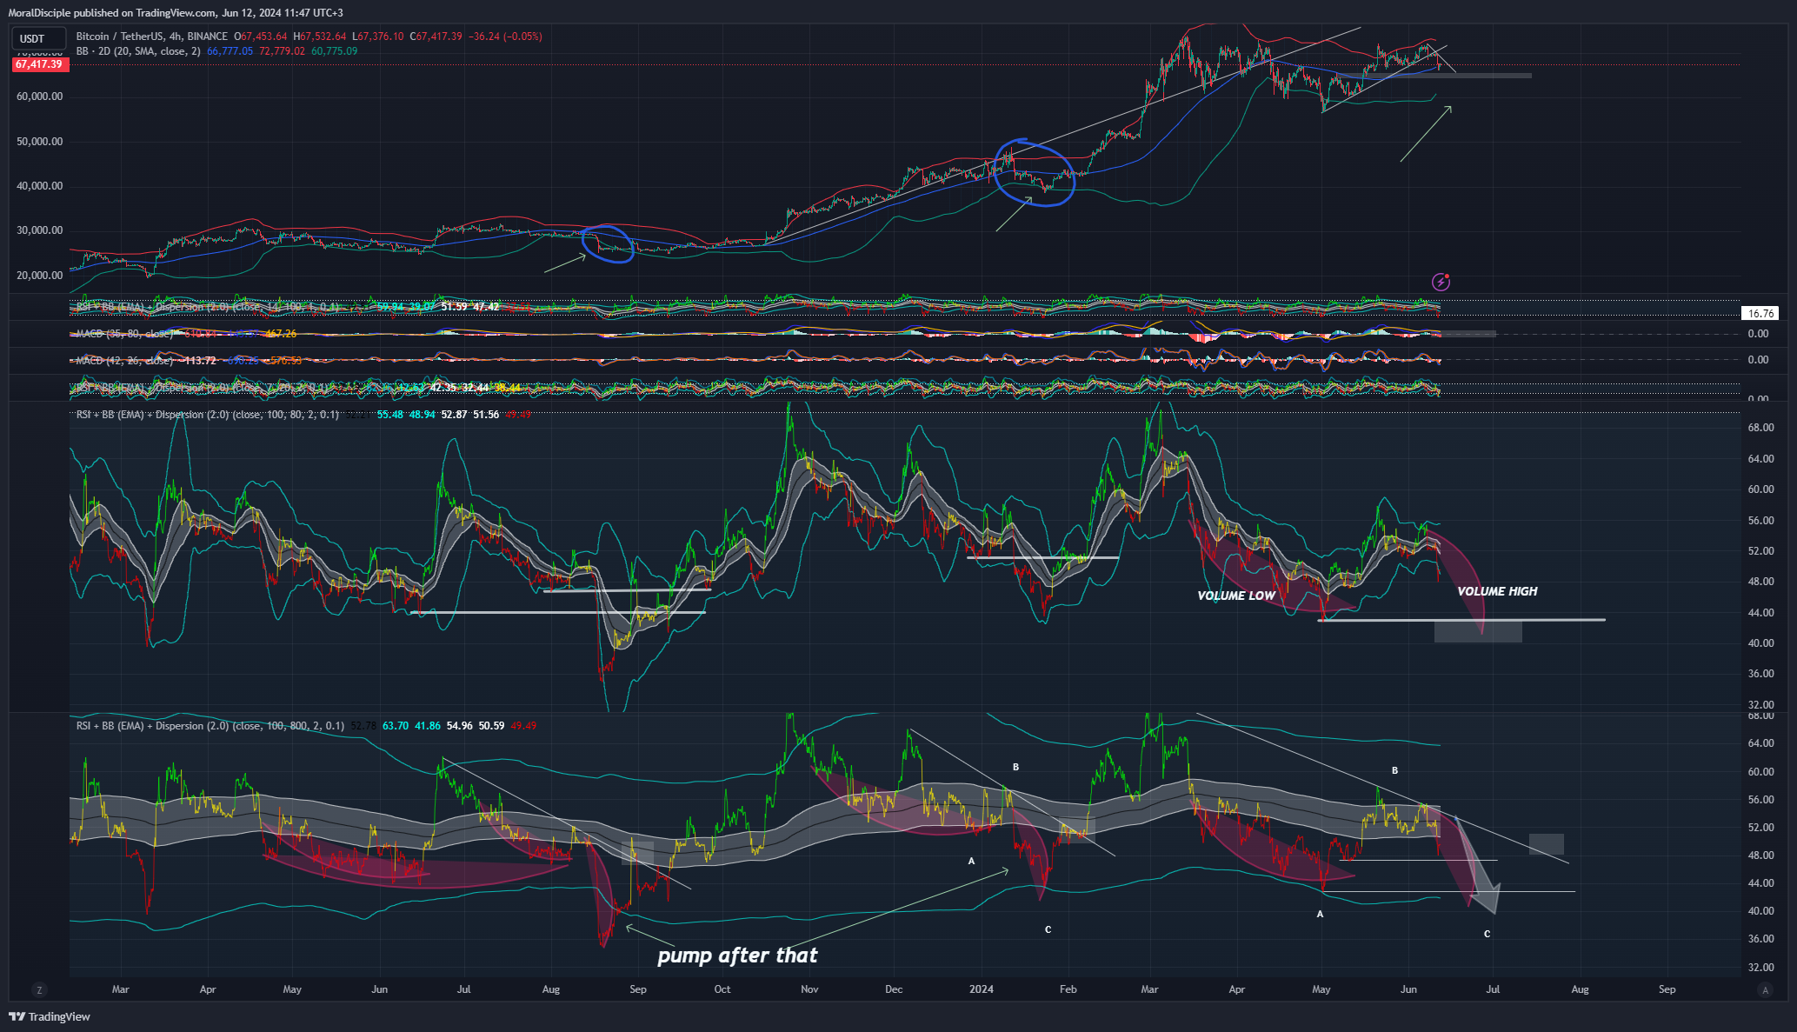
Task: Click the low value L67,376.10
Action: click(377, 37)
